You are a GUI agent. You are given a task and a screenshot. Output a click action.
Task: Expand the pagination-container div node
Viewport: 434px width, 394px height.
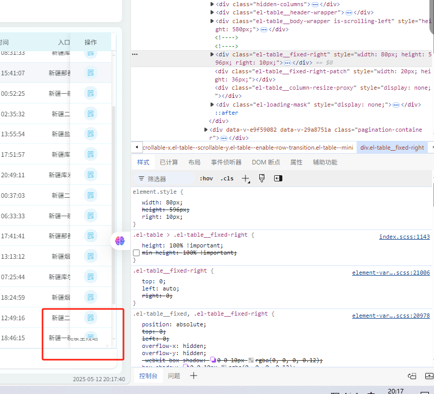[205, 130]
